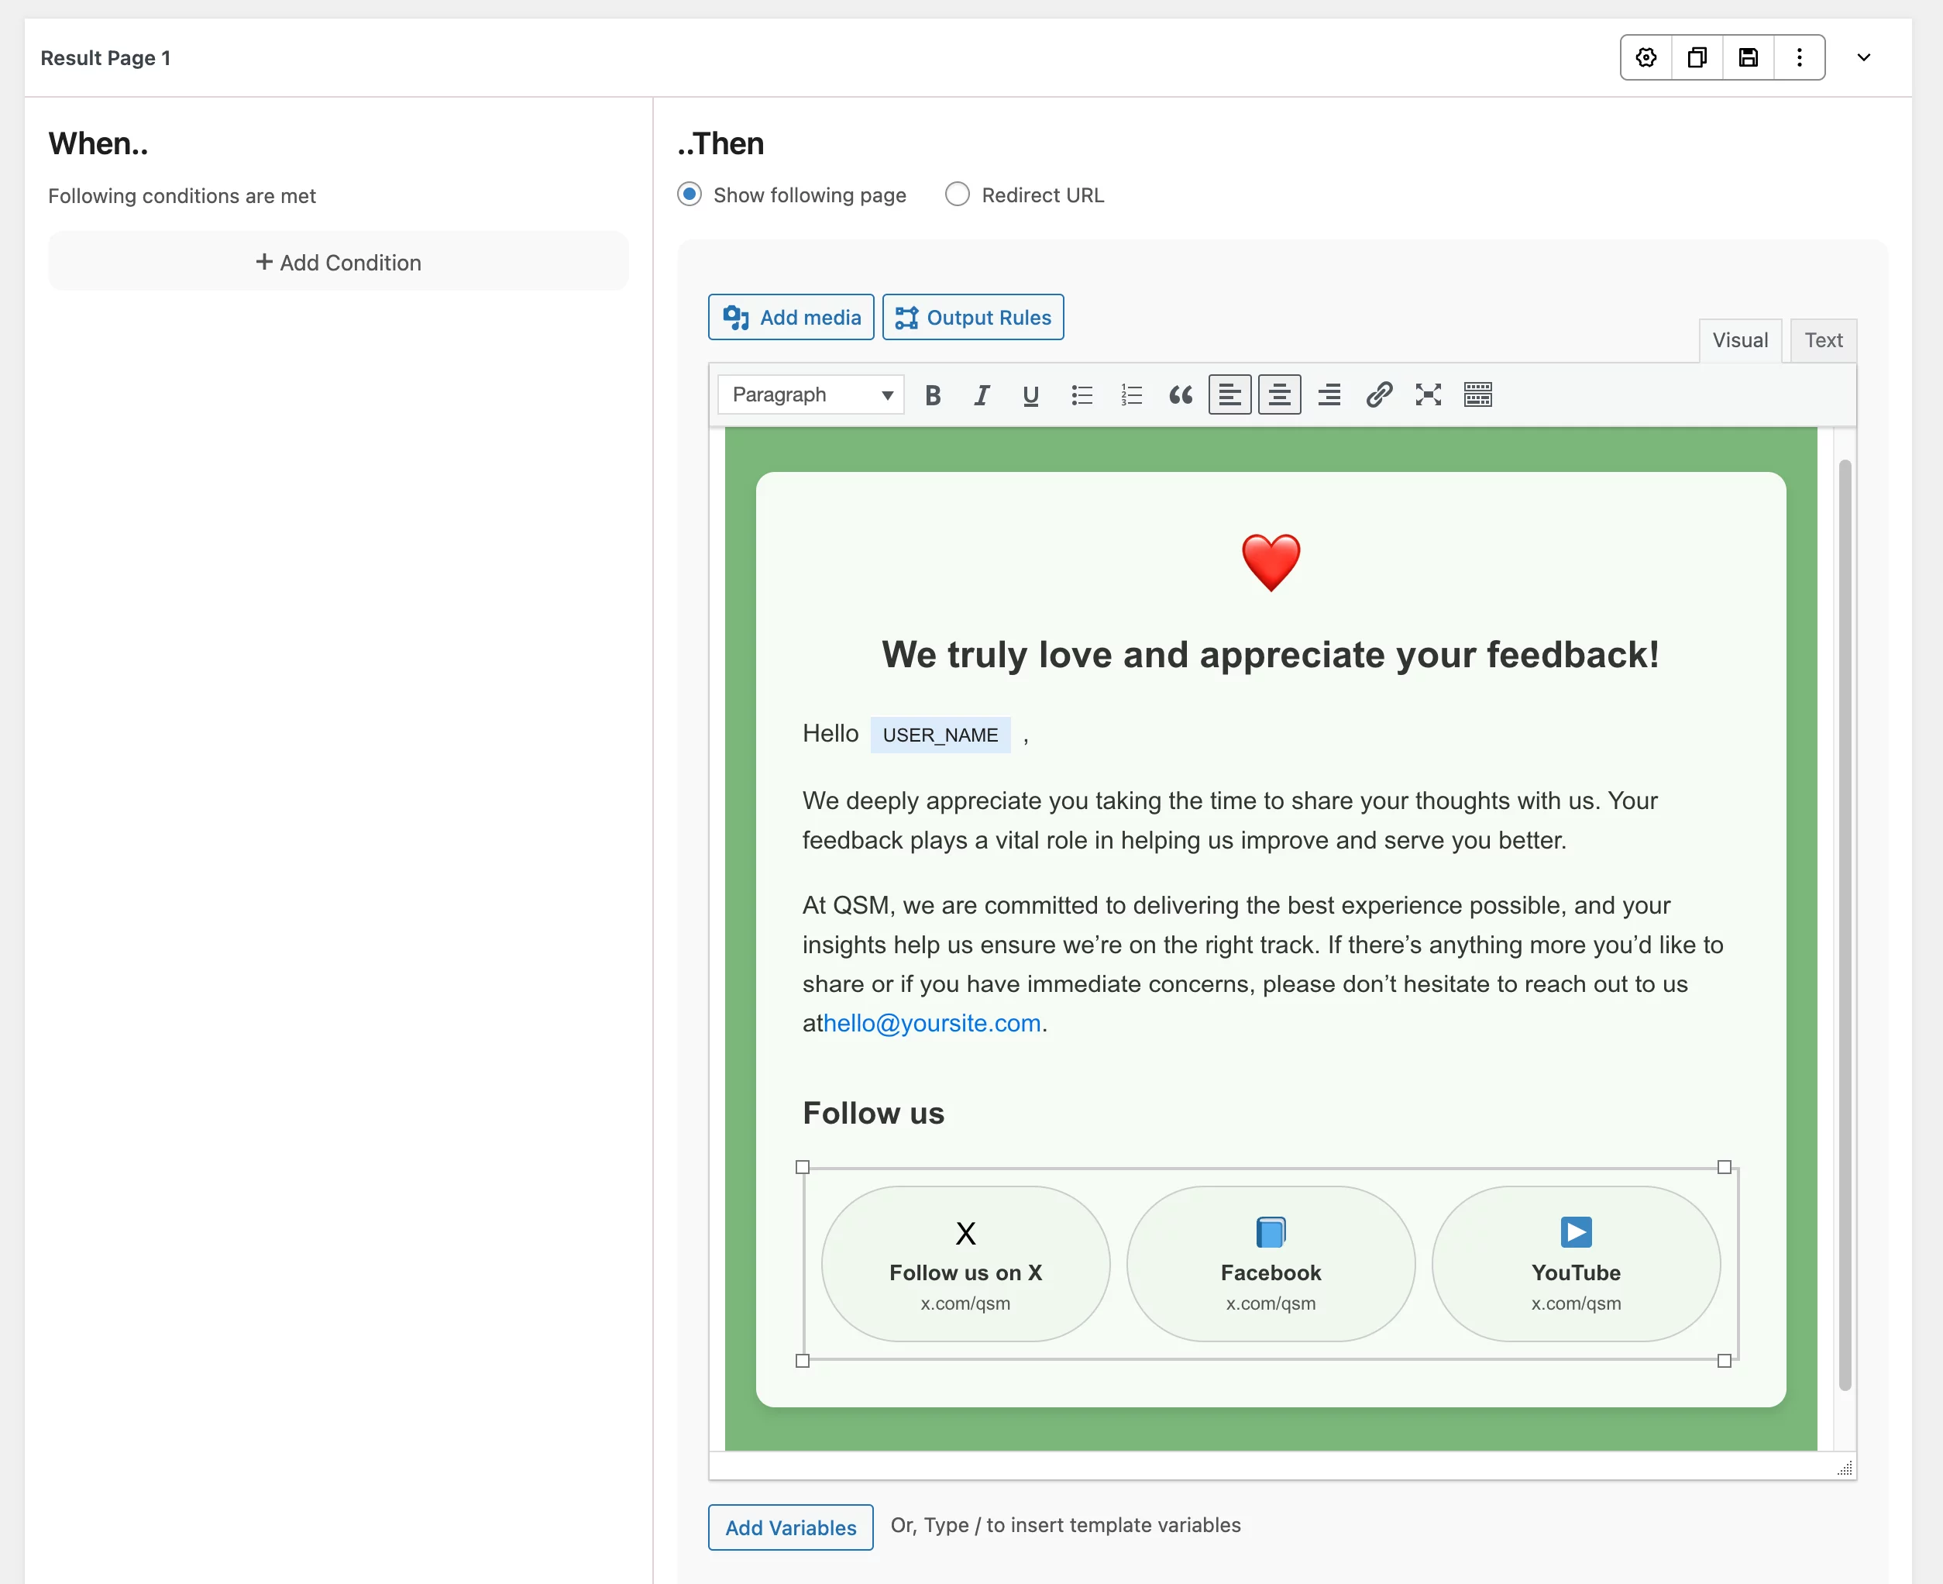Select the USER_NAME variable tag

point(940,735)
